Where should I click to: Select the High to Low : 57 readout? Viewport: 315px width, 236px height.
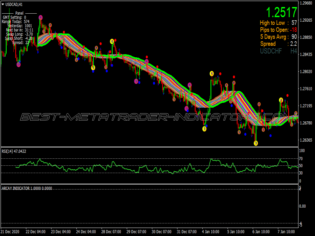(x=278, y=23)
